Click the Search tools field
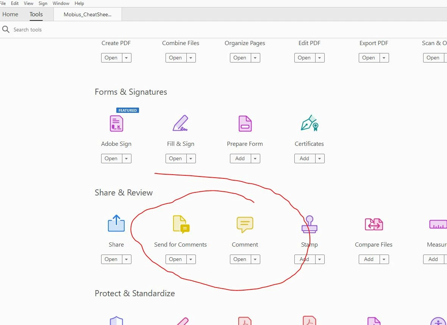 (28, 30)
